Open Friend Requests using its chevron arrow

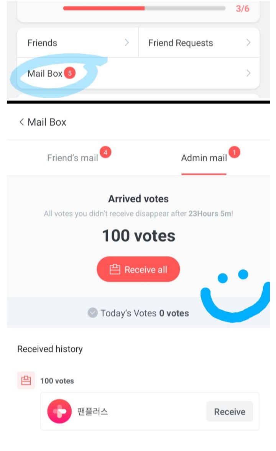coord(248,43)
